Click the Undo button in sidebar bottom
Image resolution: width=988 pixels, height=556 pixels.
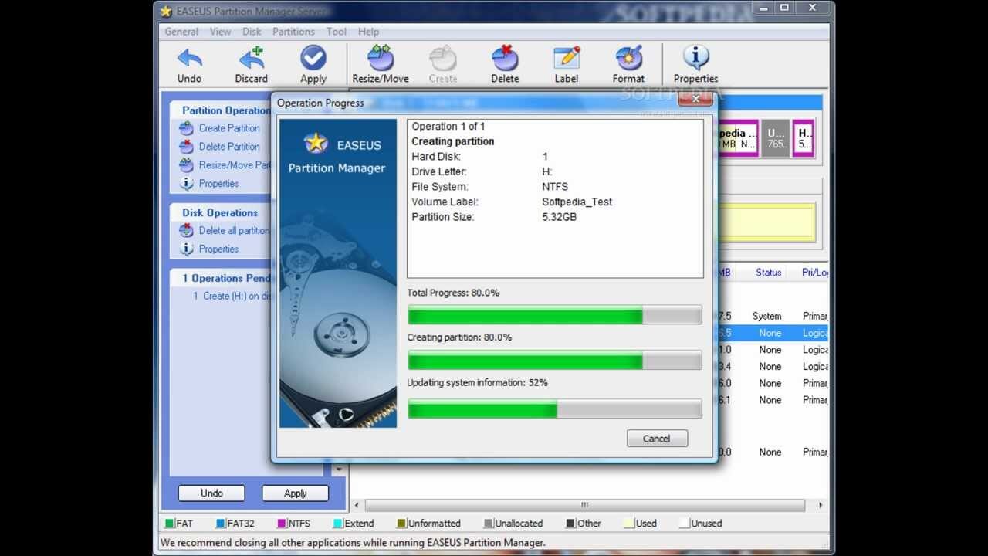[x=211, y=493]
